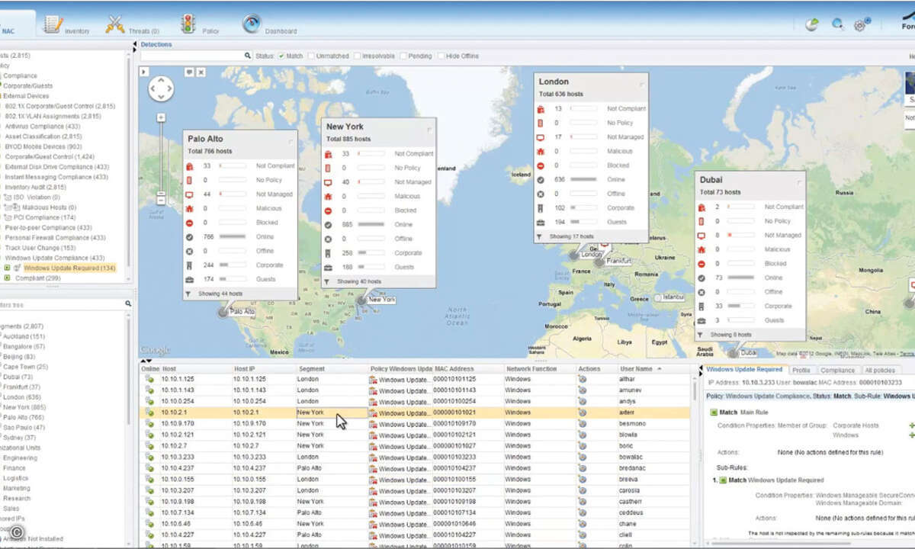Select Sao Paulo (47) segment

24,428
